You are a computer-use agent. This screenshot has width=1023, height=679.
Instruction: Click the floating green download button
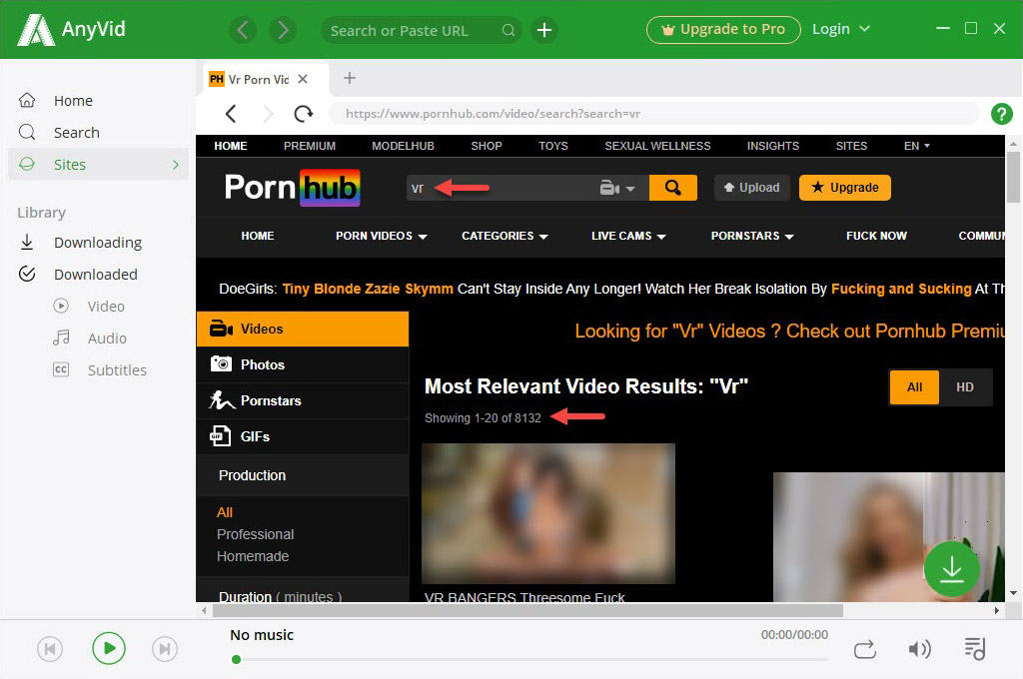tap(951, 568)
